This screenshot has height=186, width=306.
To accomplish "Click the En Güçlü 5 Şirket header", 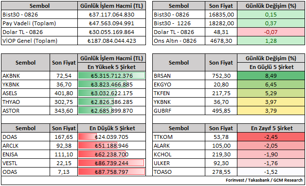I will tap(271, 67).
